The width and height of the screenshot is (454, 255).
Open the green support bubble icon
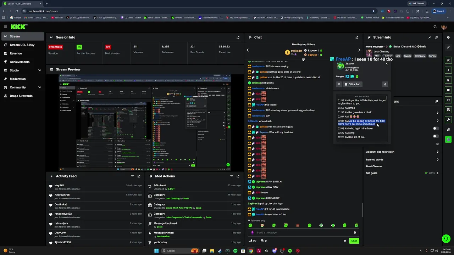(446, 239)
